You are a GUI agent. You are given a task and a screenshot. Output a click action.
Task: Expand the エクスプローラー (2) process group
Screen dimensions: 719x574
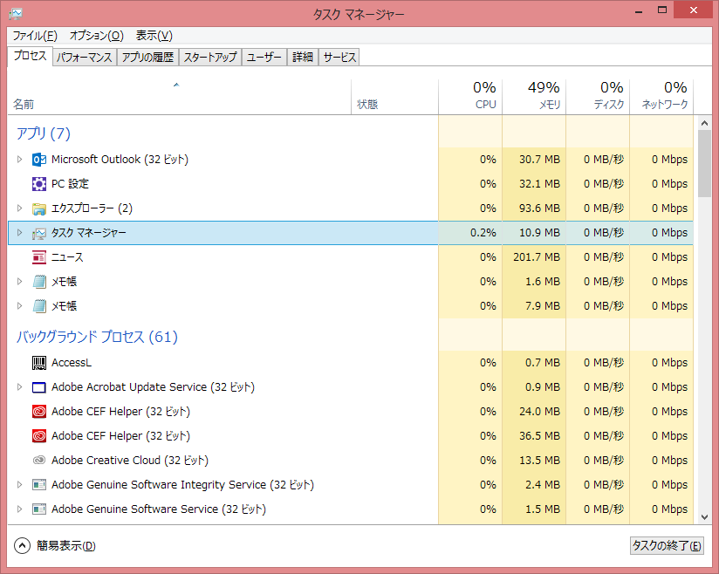[x=20, y=208]
